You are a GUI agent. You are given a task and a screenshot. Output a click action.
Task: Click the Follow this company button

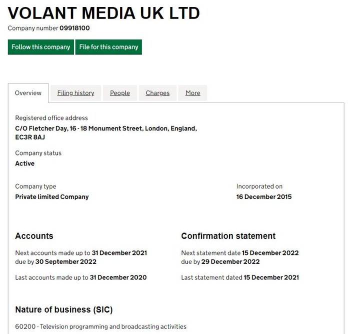(x=41, y=47)
